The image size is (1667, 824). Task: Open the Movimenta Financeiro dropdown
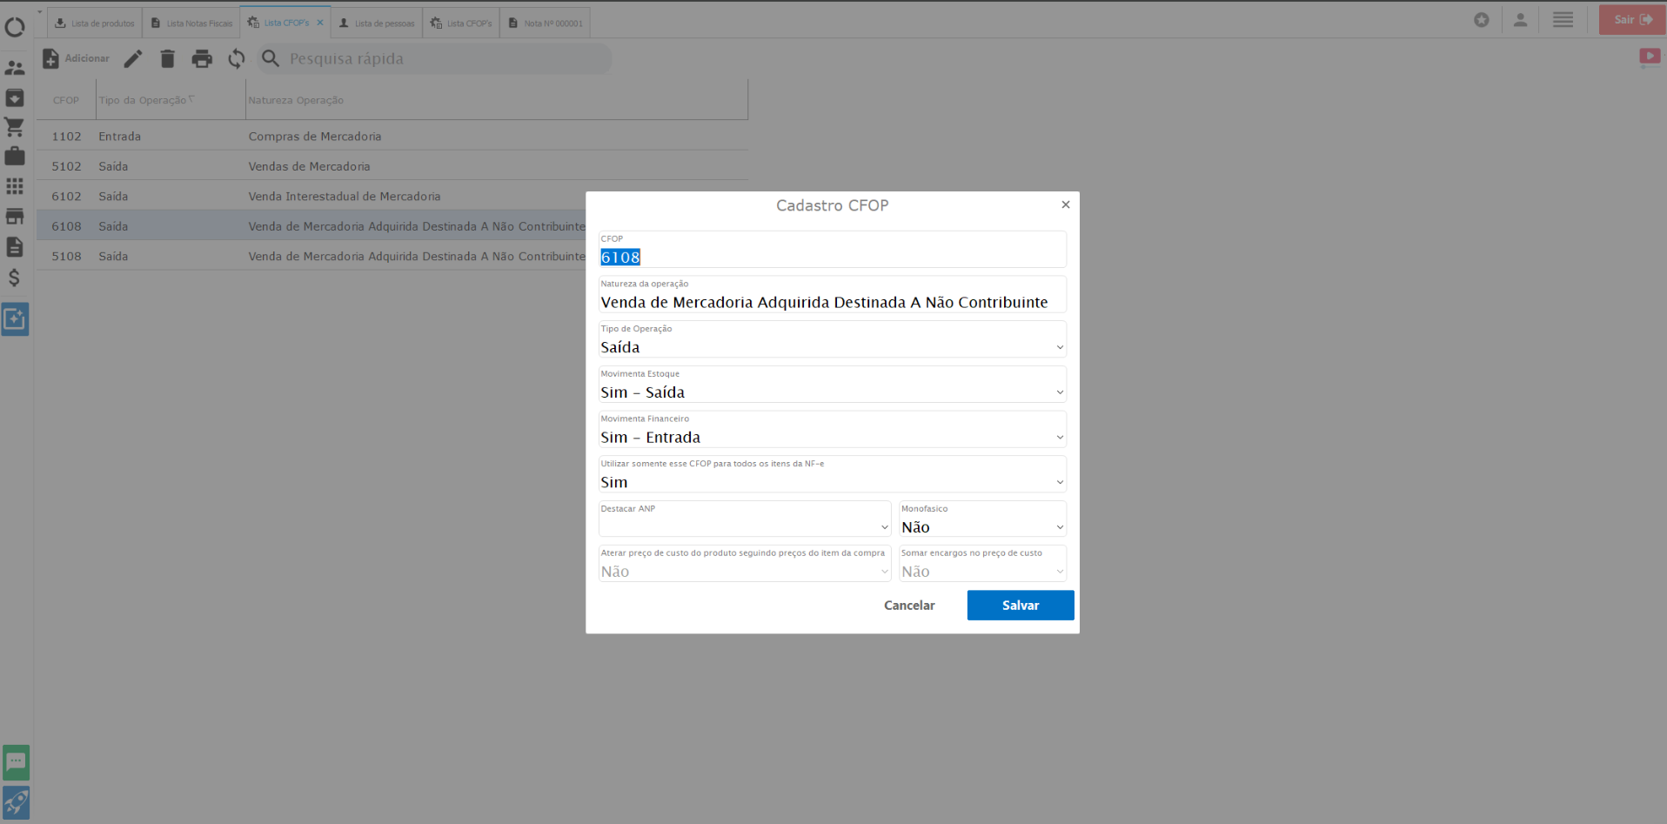pyautogui.click(x=832, y=438)
